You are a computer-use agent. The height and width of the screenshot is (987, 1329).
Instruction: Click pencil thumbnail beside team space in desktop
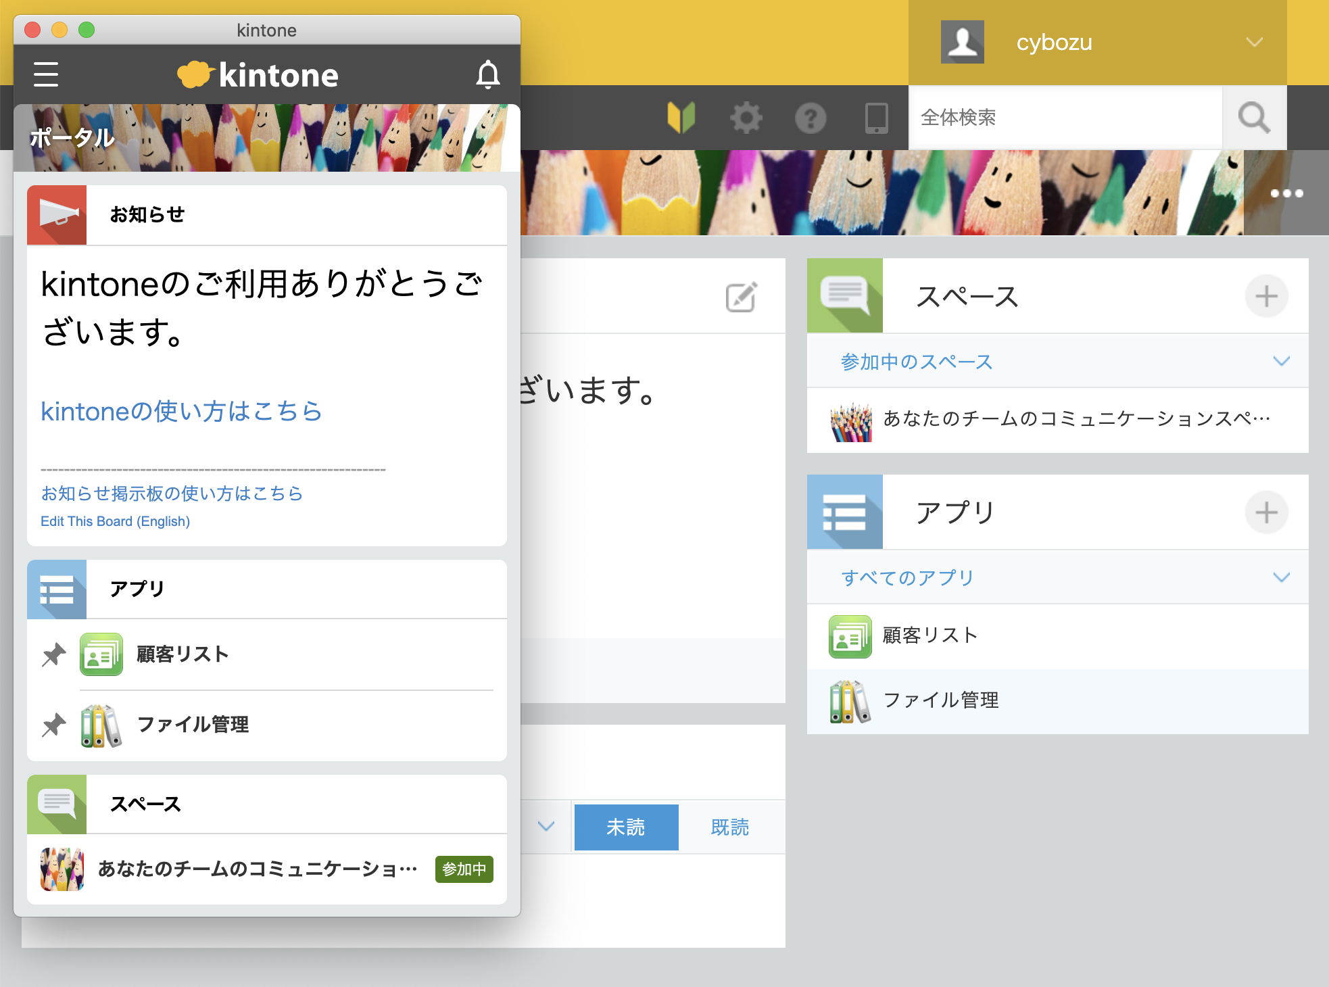(x=851, y=421)
